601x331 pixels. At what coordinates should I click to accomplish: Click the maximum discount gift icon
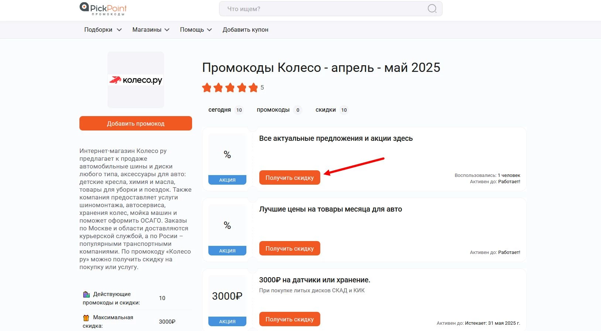(x=86, y=318)
